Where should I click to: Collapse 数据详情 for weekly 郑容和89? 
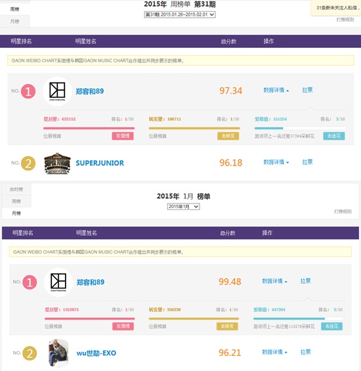[x=276, y=90]
